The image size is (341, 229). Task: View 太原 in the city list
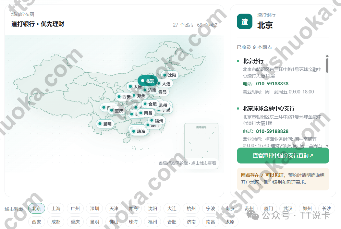[230, 222]
